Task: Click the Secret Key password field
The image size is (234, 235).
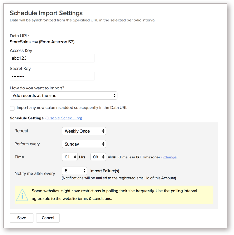Action: [52, 76]
